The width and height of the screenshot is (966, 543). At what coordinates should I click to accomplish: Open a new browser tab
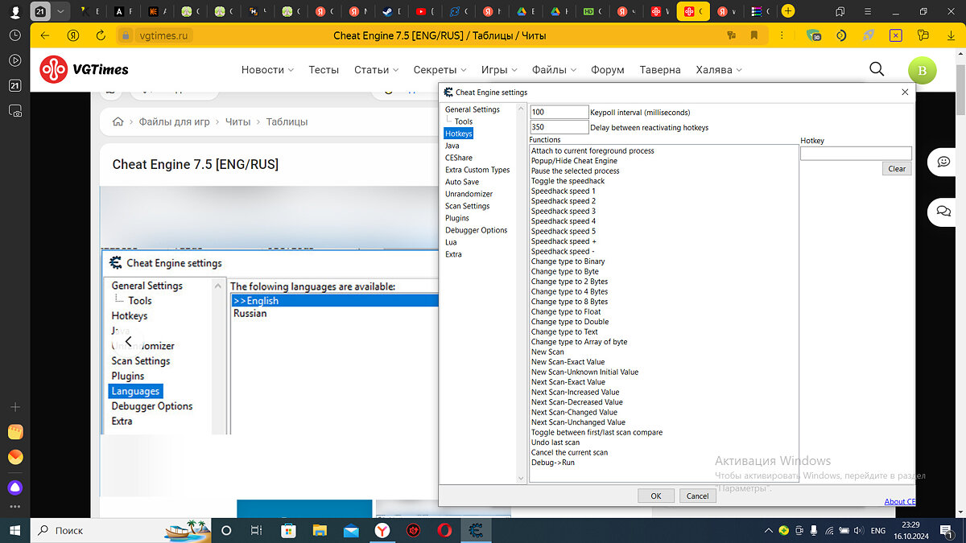click(787, 11)
